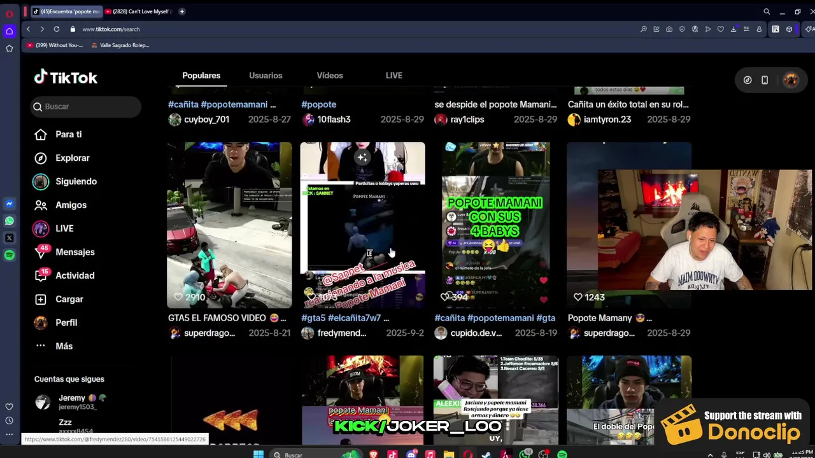Open Spotify from the Windows taskbar
The height and width of the screenshot is (458, 815).
562,454
